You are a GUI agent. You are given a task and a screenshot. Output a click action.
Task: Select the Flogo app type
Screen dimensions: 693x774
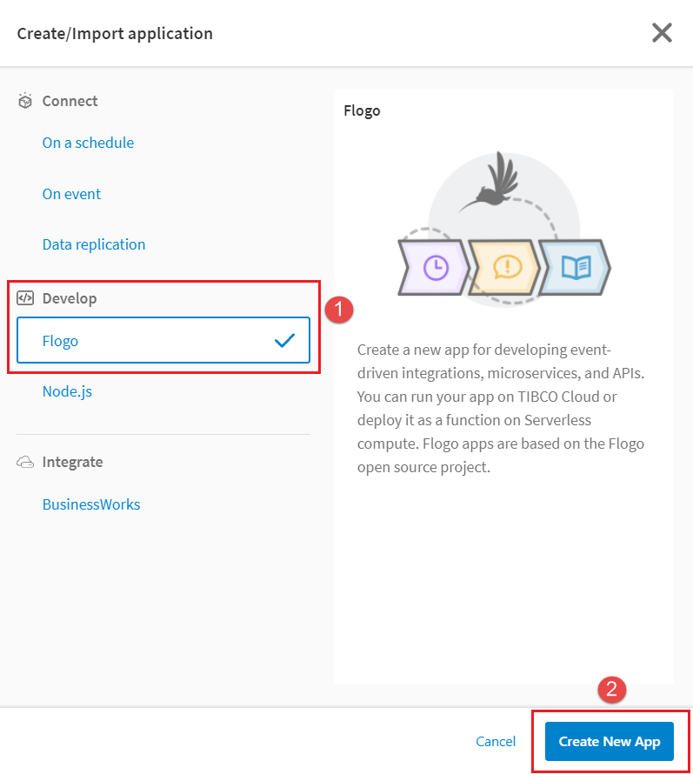tap(61, 341)
